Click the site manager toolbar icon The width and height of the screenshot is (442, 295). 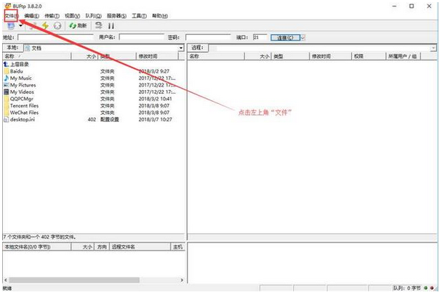[12, 26]
